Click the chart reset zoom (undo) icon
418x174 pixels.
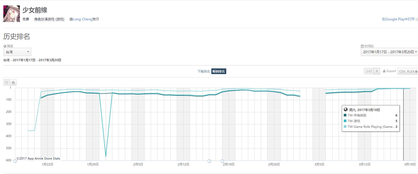(7, 82)
